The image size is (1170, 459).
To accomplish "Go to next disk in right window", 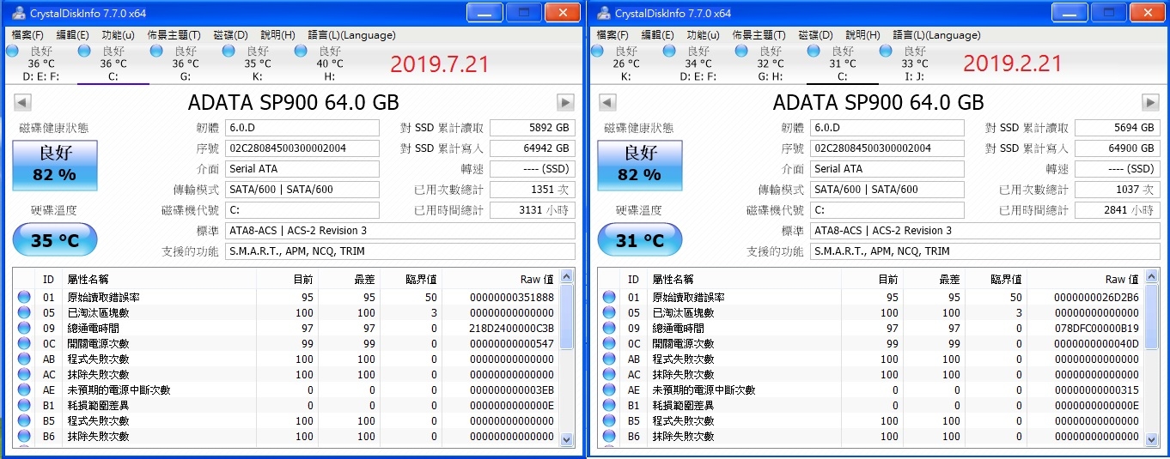I will (1150, 103).
